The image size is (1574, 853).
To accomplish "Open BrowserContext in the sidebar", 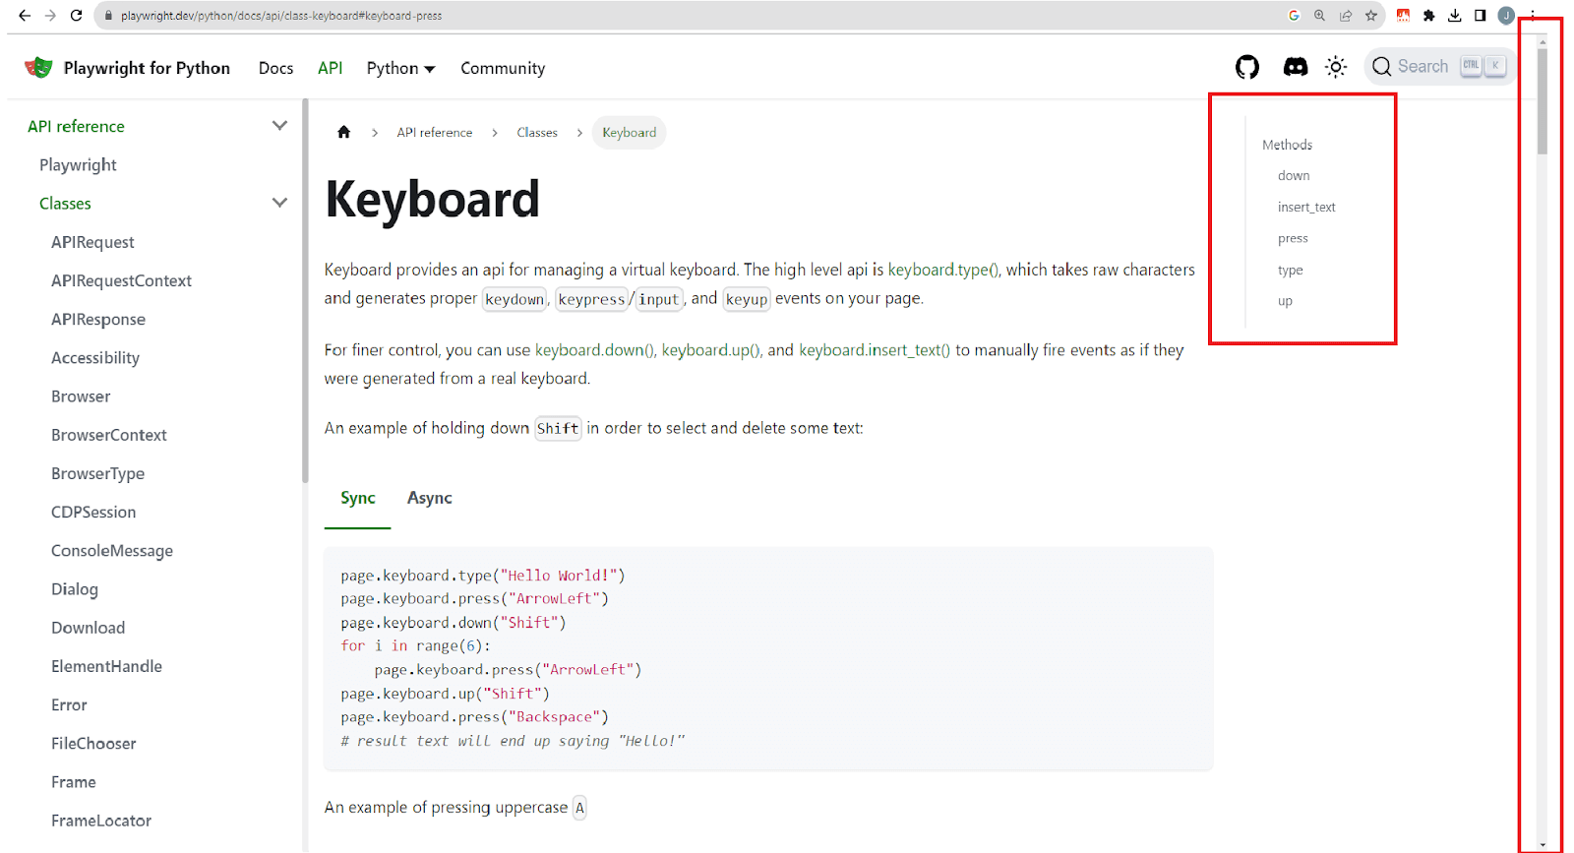I will 109,435.
